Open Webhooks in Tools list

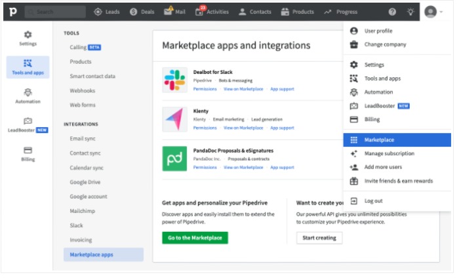coord(82,90)
